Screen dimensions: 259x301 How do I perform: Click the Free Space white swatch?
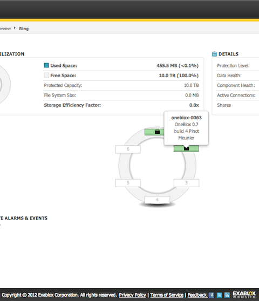point(46,76)
